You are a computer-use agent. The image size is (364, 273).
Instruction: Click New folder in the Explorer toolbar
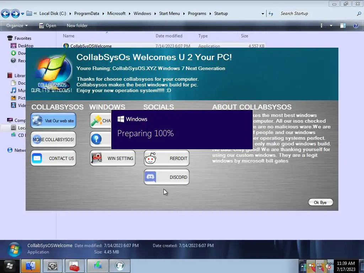[77, 26]
